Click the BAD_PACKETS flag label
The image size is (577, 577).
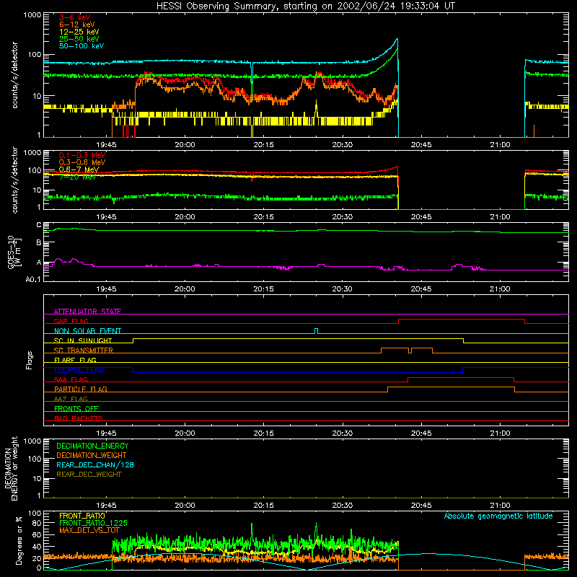pos(79,418)
